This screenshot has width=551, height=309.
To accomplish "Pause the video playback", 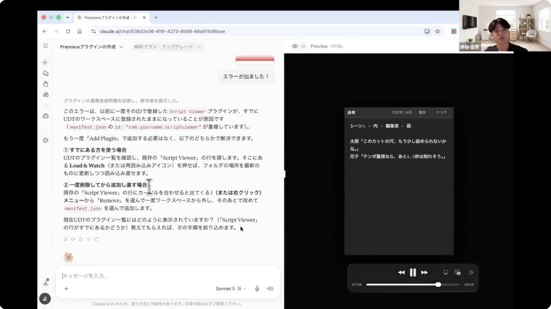I will 413,272.
